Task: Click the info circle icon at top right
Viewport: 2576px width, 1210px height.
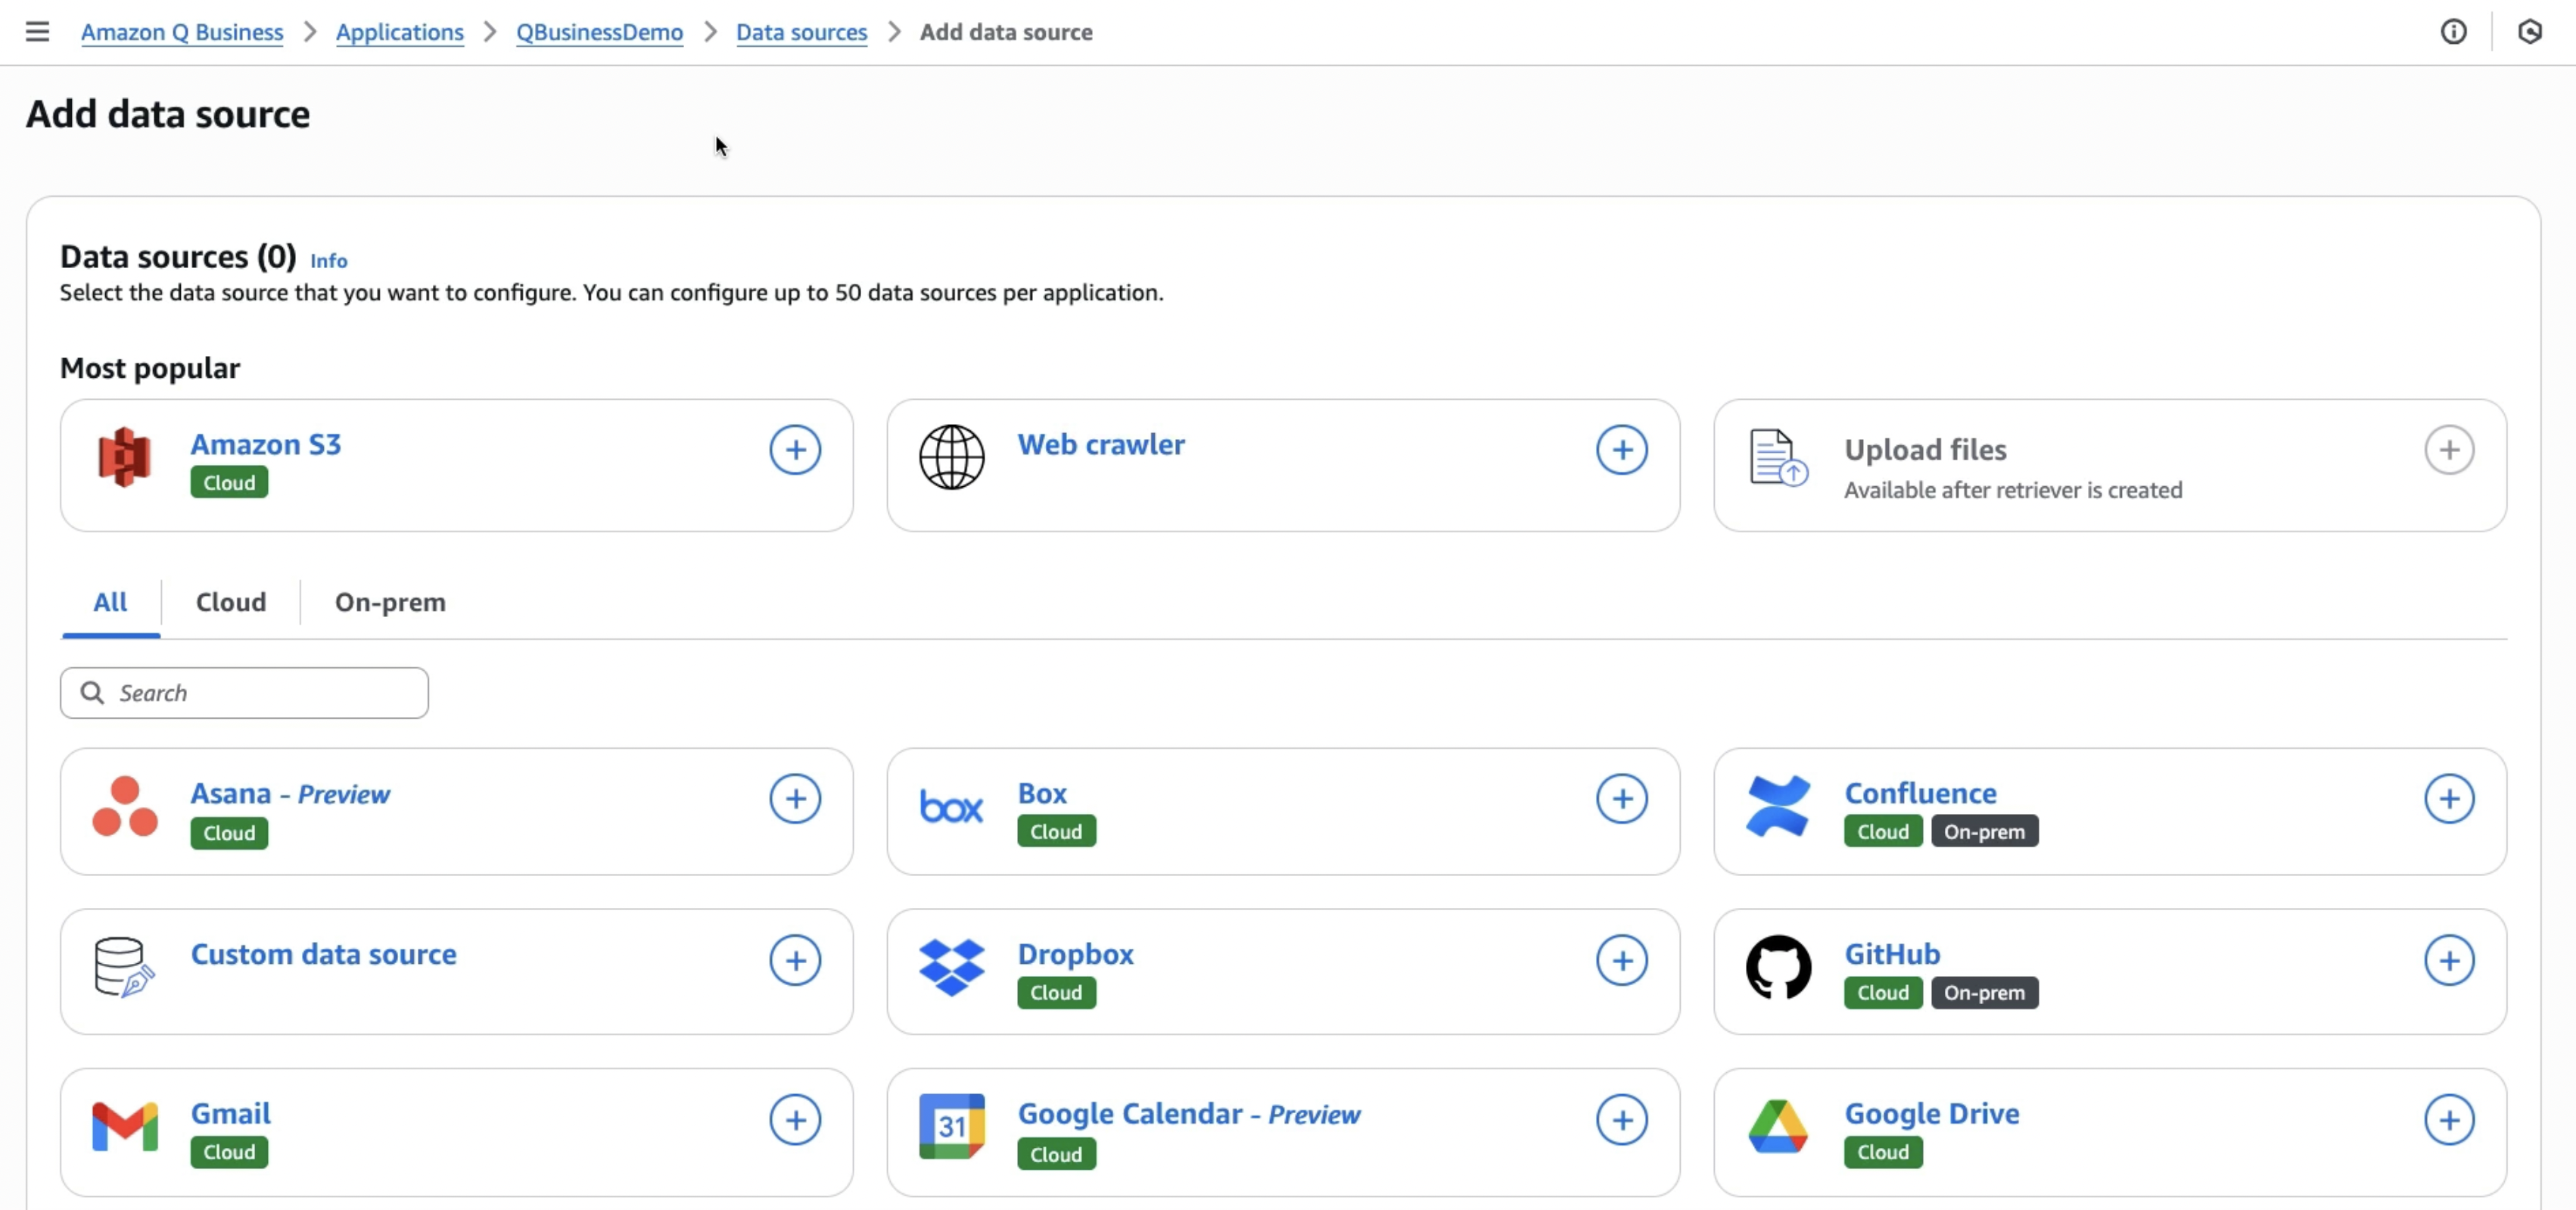Action: [2453, 32]
